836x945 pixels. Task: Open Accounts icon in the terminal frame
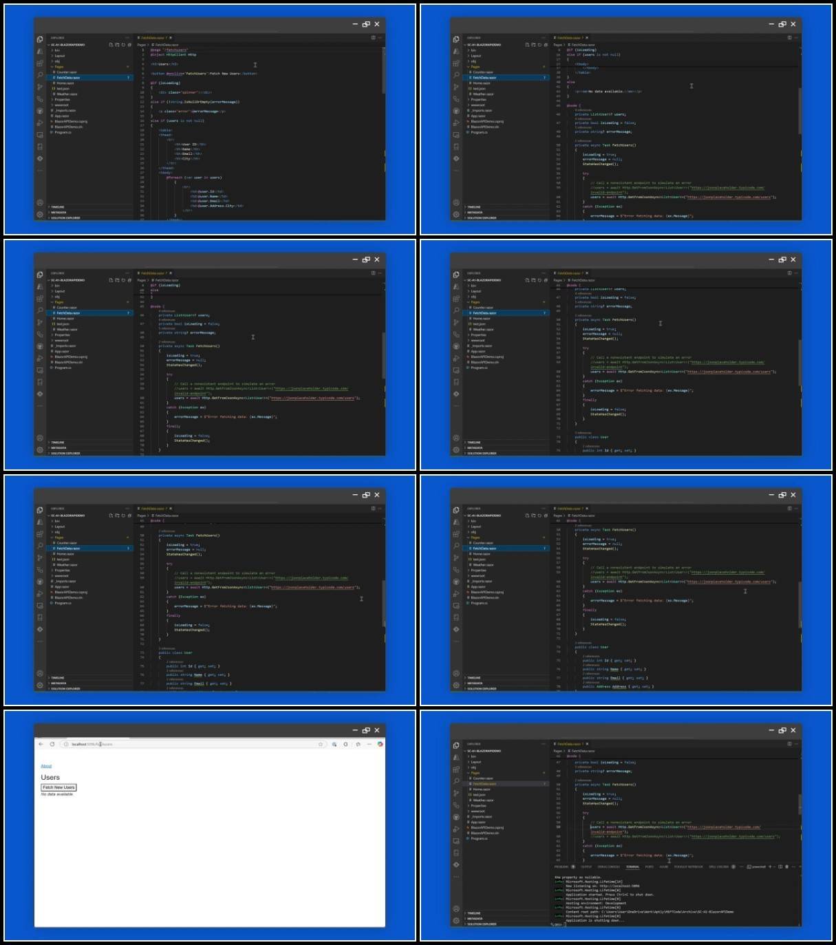[x=456, y=909]
